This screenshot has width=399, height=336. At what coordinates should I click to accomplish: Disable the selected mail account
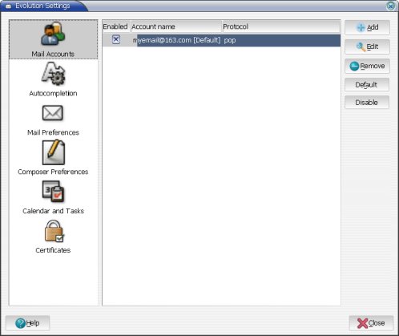367,103
